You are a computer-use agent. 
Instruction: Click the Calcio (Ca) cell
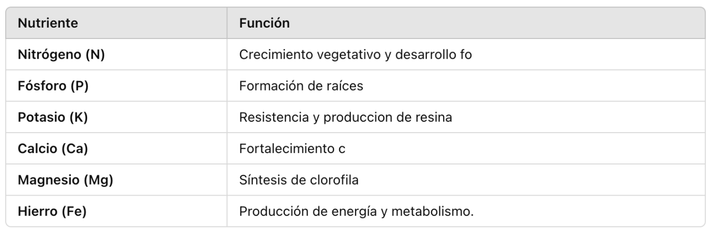click(116, 148)
